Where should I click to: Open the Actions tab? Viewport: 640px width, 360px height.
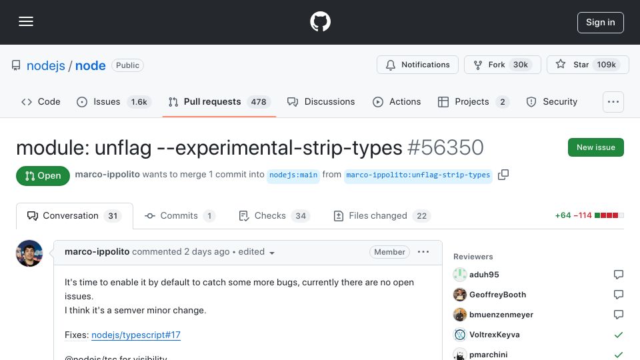click(397, 101)
